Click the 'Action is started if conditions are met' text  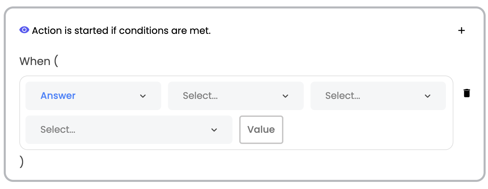coord(121,30)
